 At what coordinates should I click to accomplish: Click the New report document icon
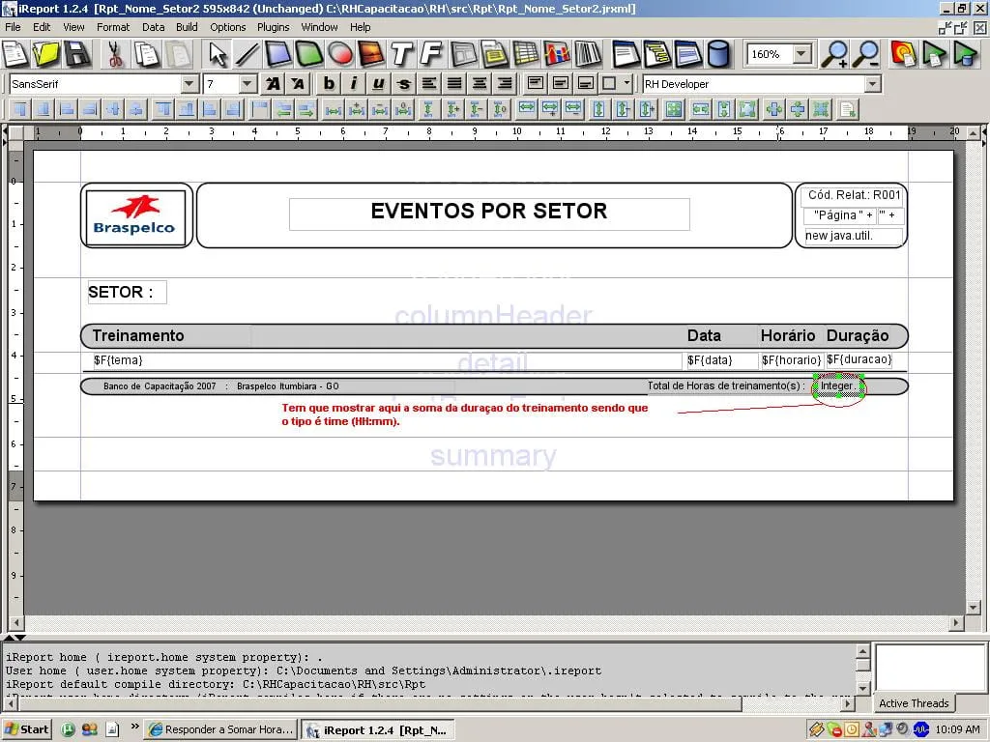(x=15, y=54)
